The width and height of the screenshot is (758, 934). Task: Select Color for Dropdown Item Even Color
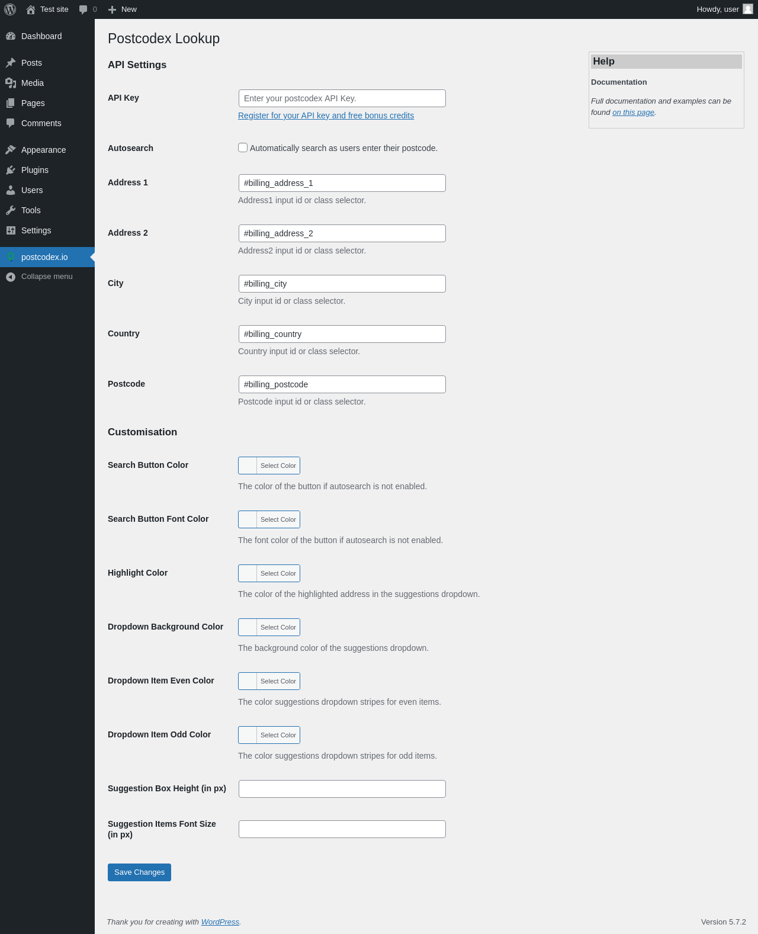(x=269, y=681)
